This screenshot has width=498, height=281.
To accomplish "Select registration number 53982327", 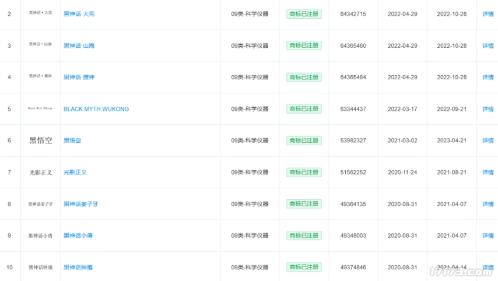I will 353,140.
